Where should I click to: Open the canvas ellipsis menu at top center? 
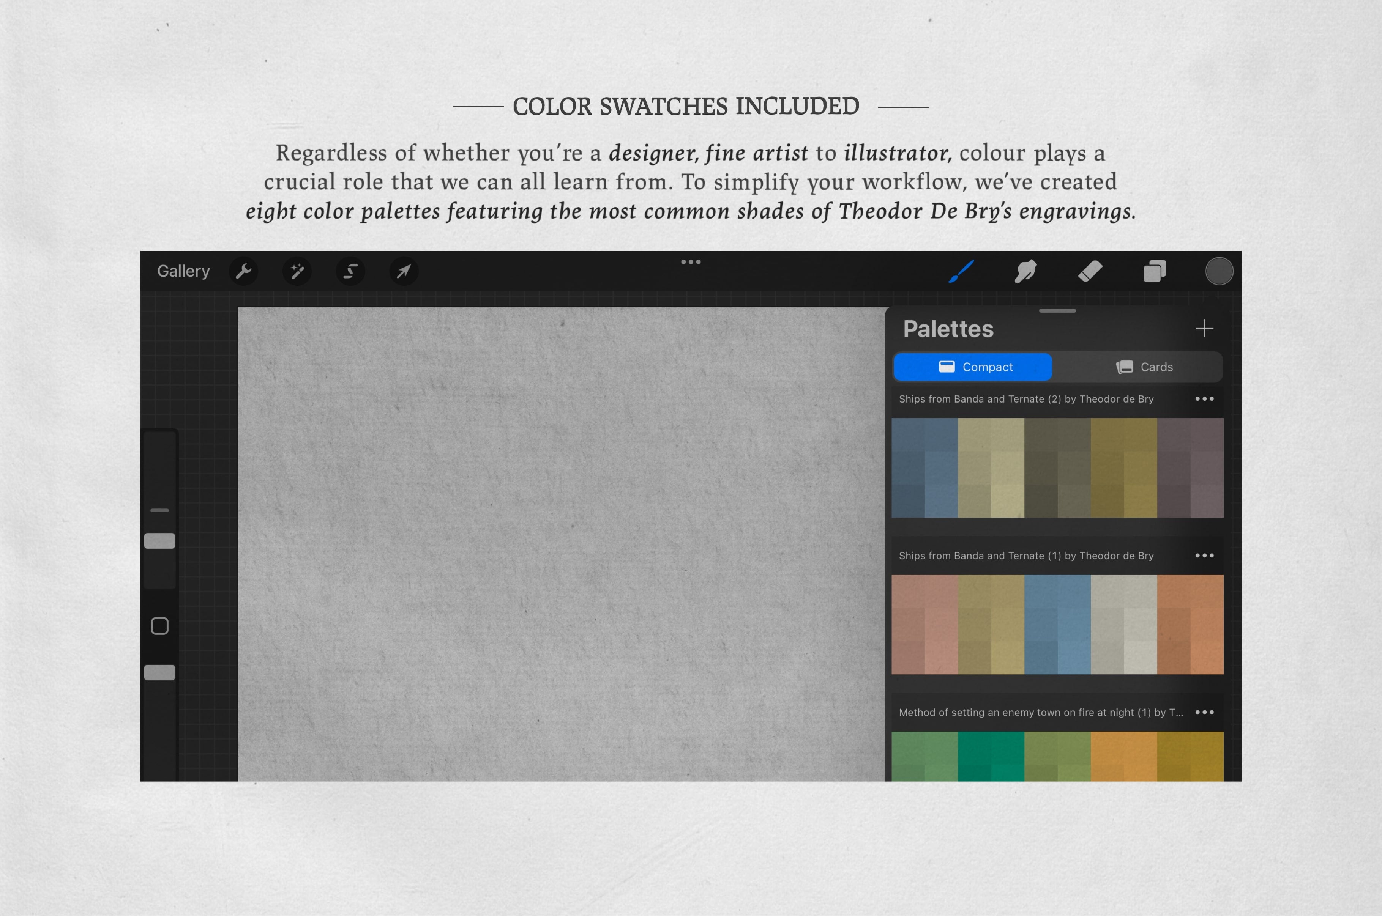point(691,262)
